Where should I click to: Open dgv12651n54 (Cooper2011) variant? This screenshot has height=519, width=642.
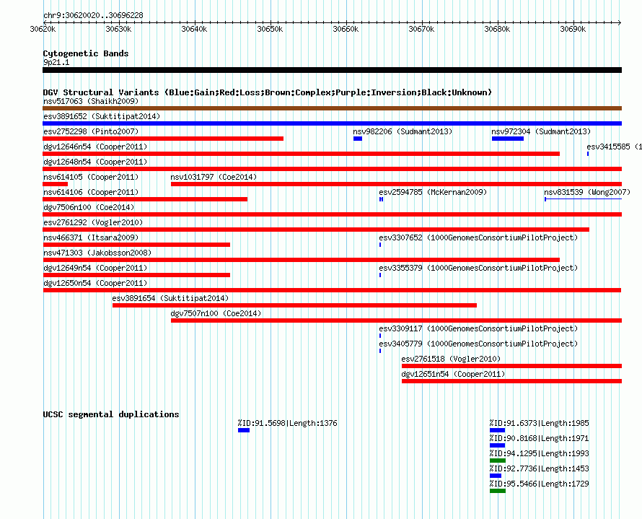(x=453, y=374)
